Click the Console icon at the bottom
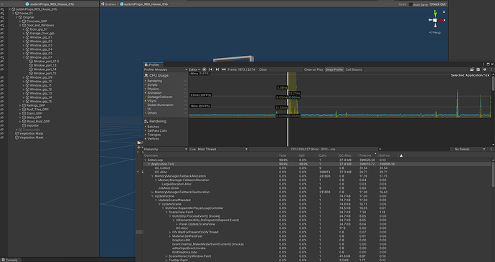This screenshot has height=262, width=495. [4, 260]
